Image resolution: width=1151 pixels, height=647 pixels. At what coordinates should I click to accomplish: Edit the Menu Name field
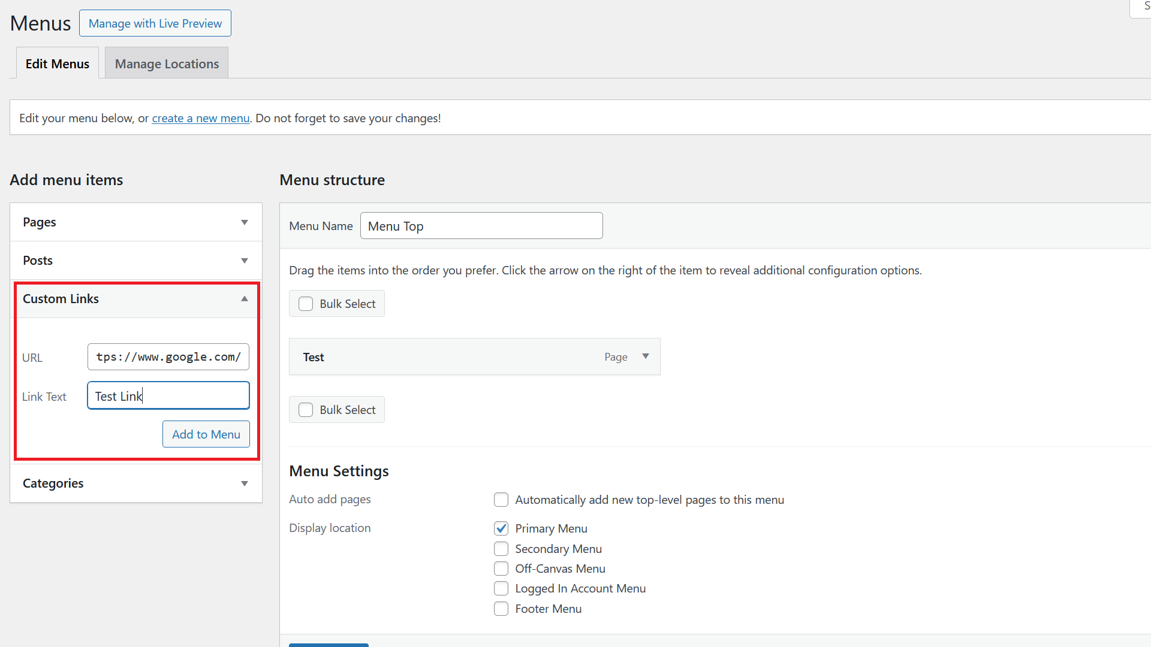[x=481, y=226]
